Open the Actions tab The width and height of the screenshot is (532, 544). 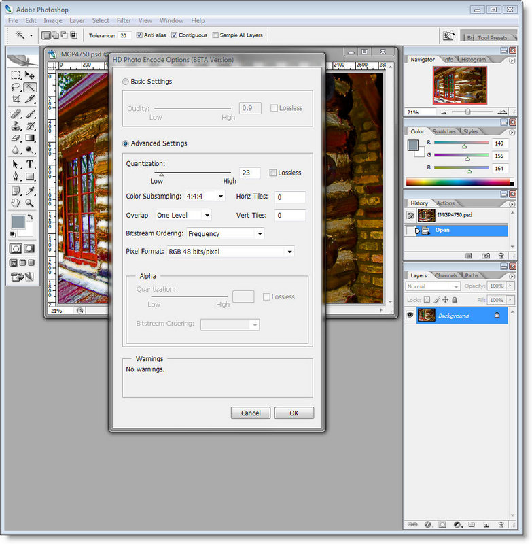click(x=445, y=203)
